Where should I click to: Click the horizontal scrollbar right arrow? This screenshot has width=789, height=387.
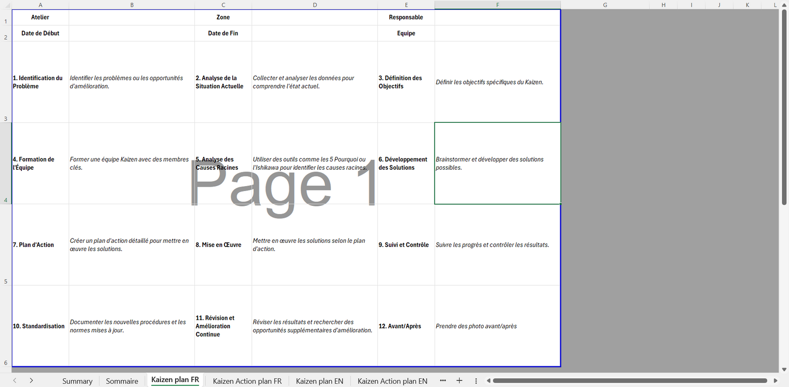(775, 380)
